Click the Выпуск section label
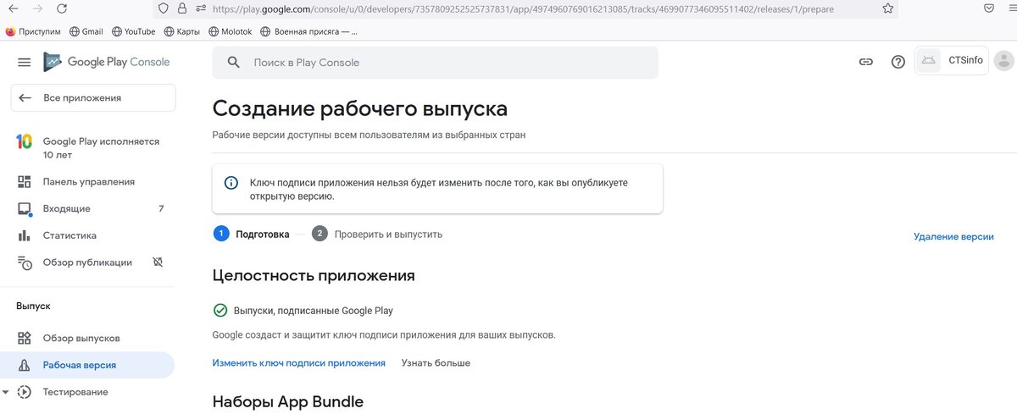The width and height of the screenshot is (1017, 414). [33, 306]
